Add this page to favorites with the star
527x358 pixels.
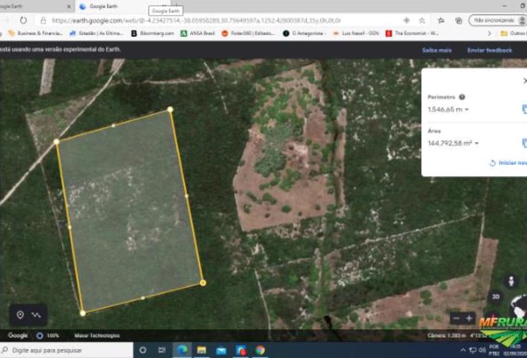(x=422, y=21)
